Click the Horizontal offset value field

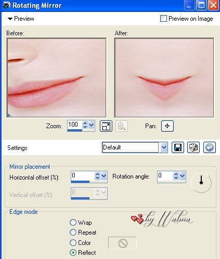83,176
